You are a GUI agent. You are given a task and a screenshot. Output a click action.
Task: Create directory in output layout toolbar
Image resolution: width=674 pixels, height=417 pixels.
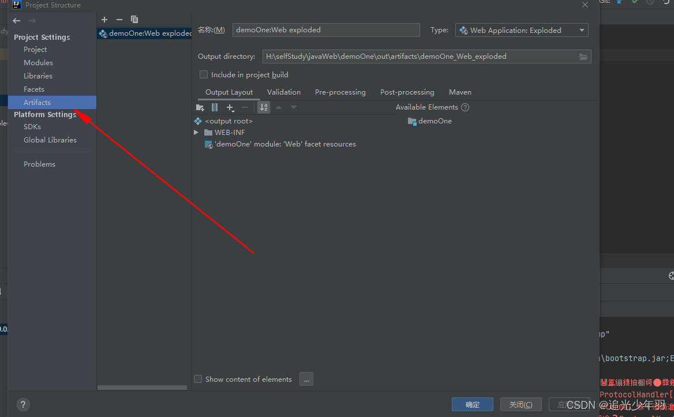[200, 107]
